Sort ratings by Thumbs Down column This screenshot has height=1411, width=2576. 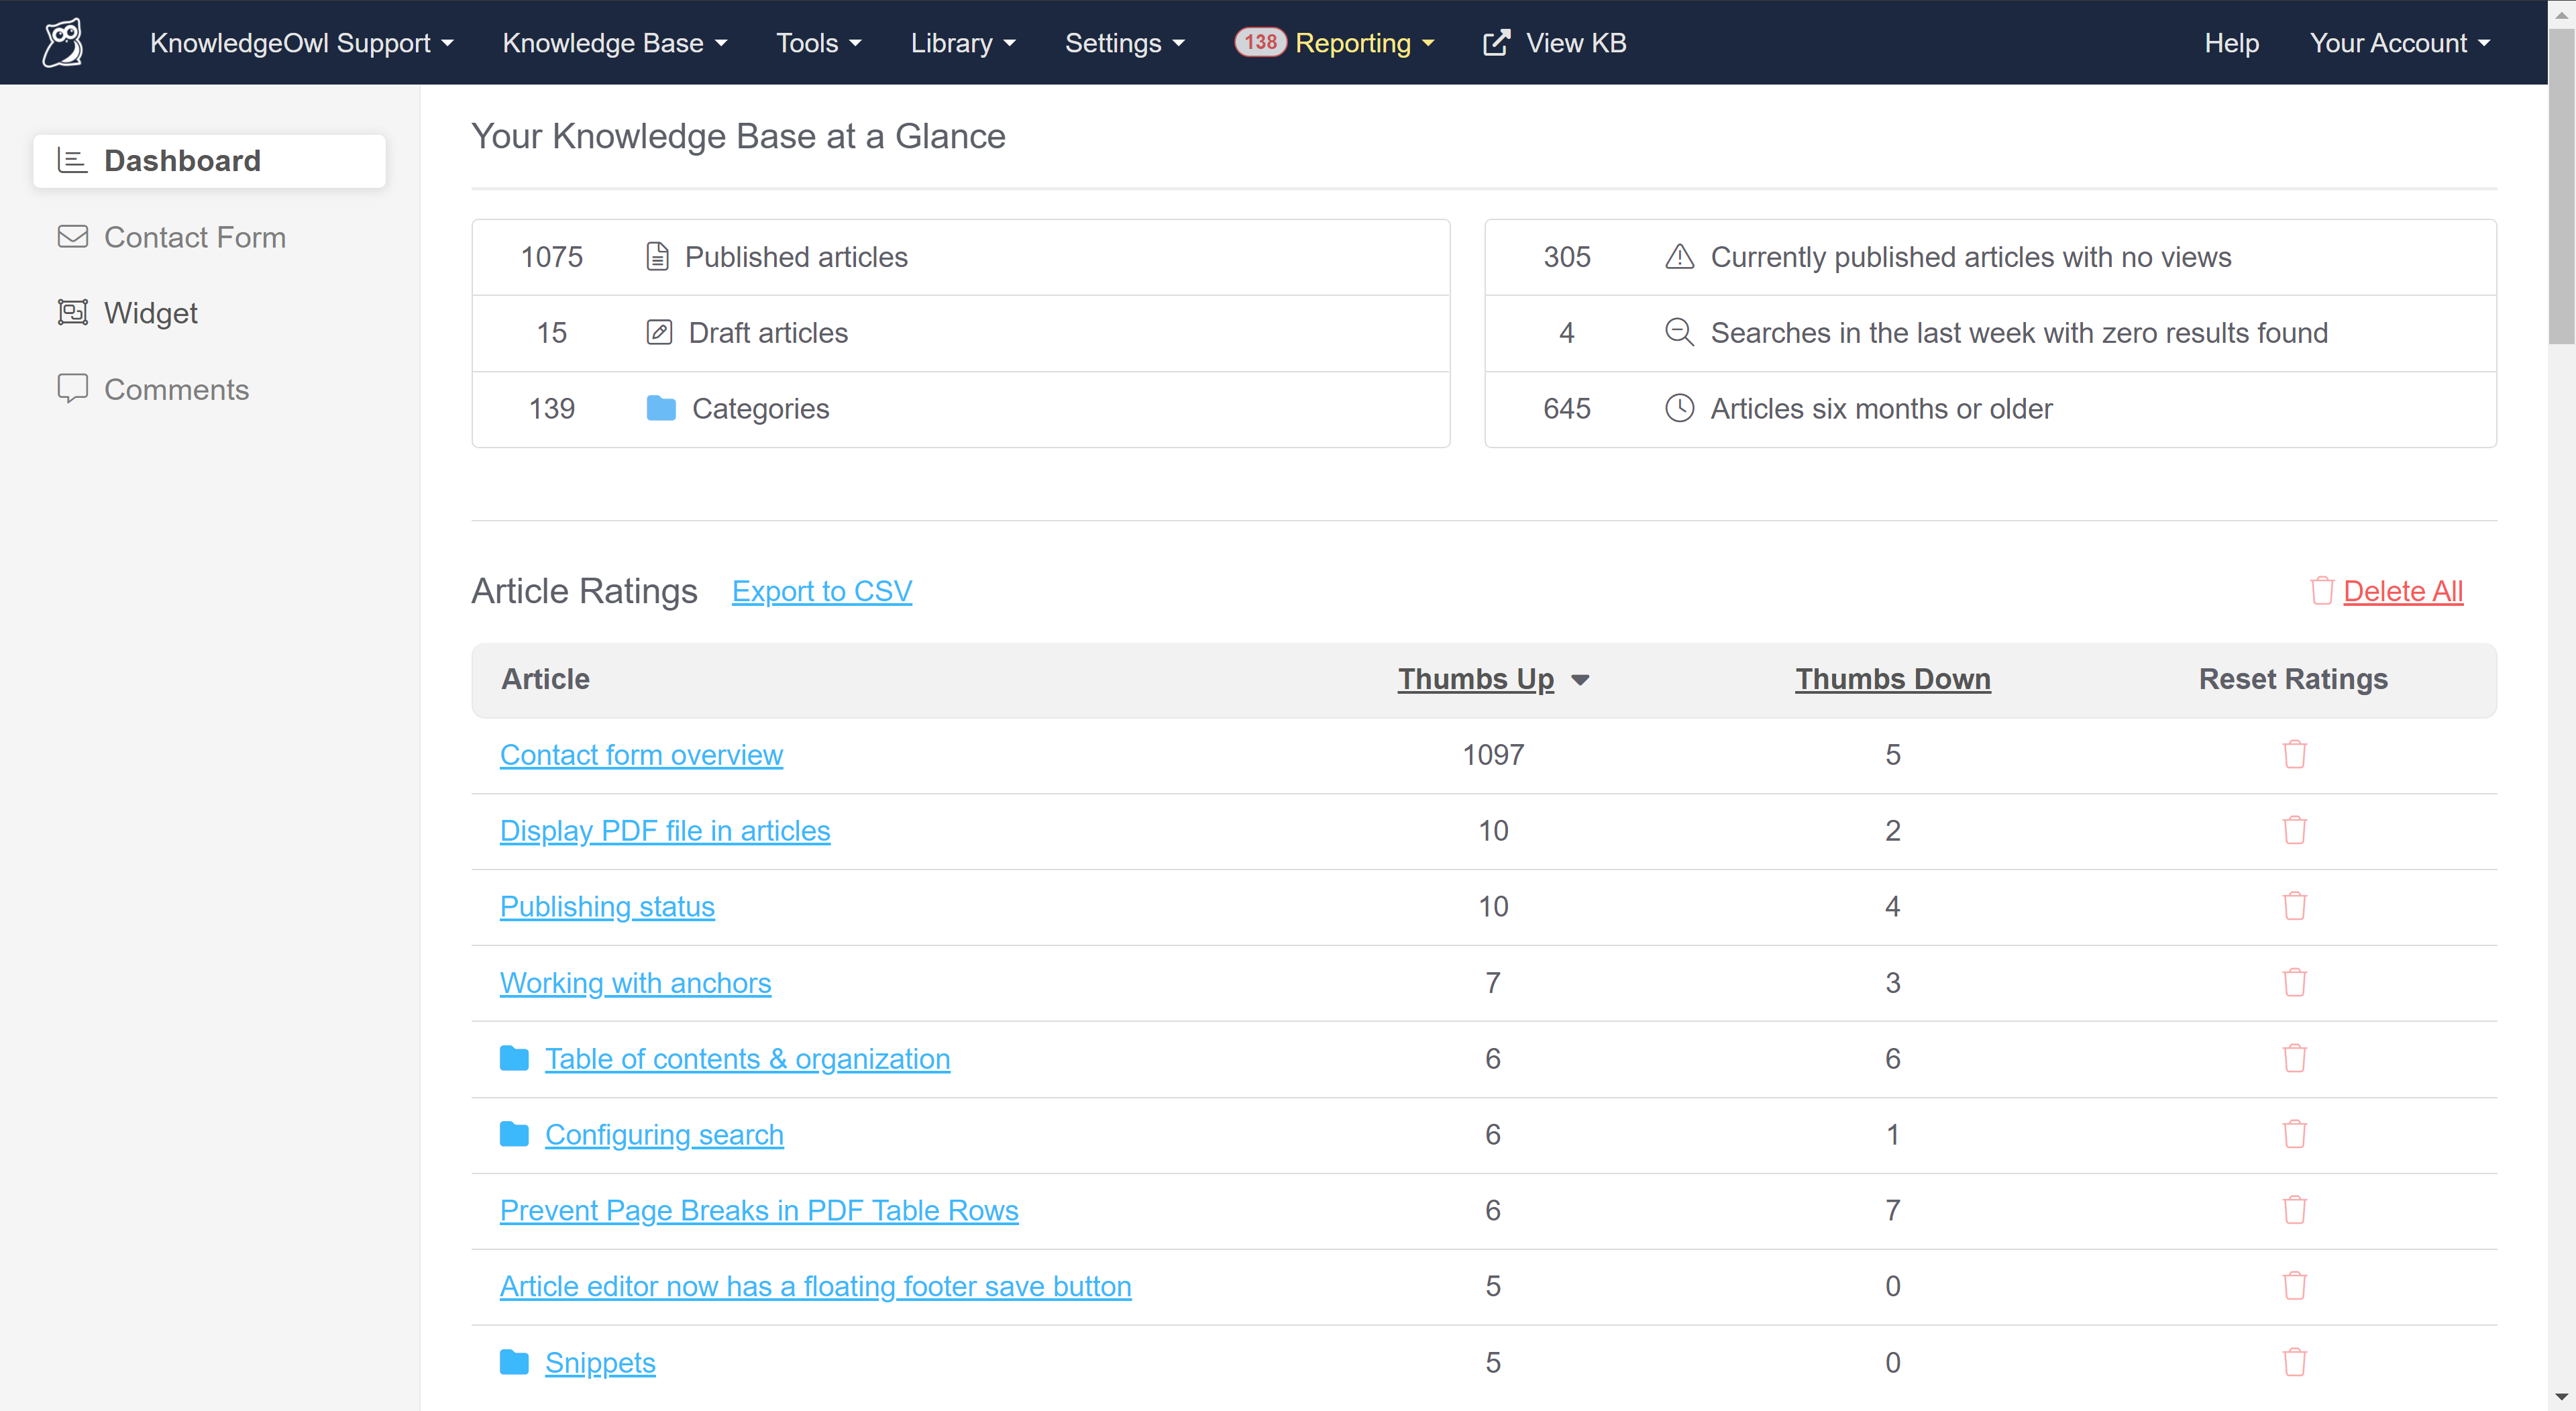[1892, 679]
